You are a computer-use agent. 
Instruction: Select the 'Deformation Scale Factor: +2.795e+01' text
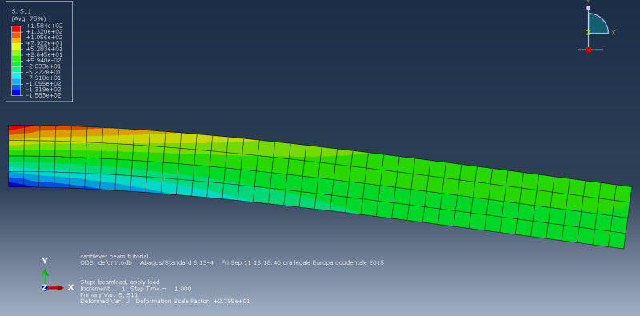pos(192,302)
